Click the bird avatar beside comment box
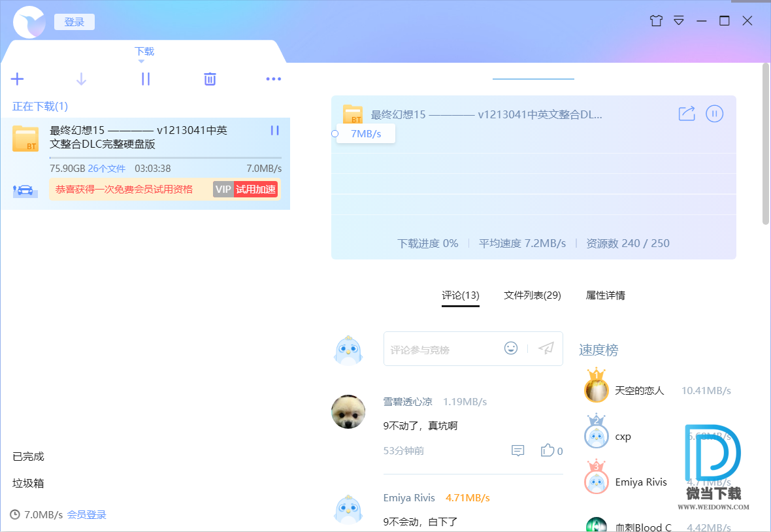Image resolution: width=771 pixels, height=532 pixels. pos(348,350)
